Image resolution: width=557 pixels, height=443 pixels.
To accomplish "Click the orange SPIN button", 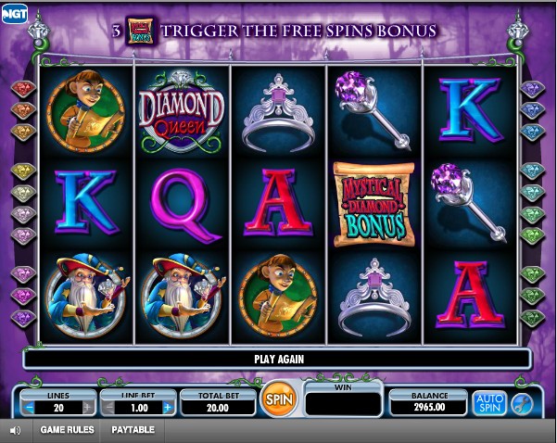I will click(x=279, y=399).
